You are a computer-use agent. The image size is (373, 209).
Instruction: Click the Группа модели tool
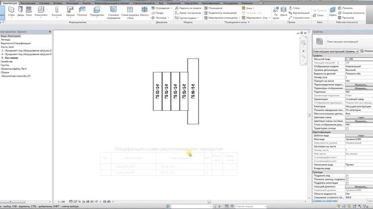click(187, 18)
